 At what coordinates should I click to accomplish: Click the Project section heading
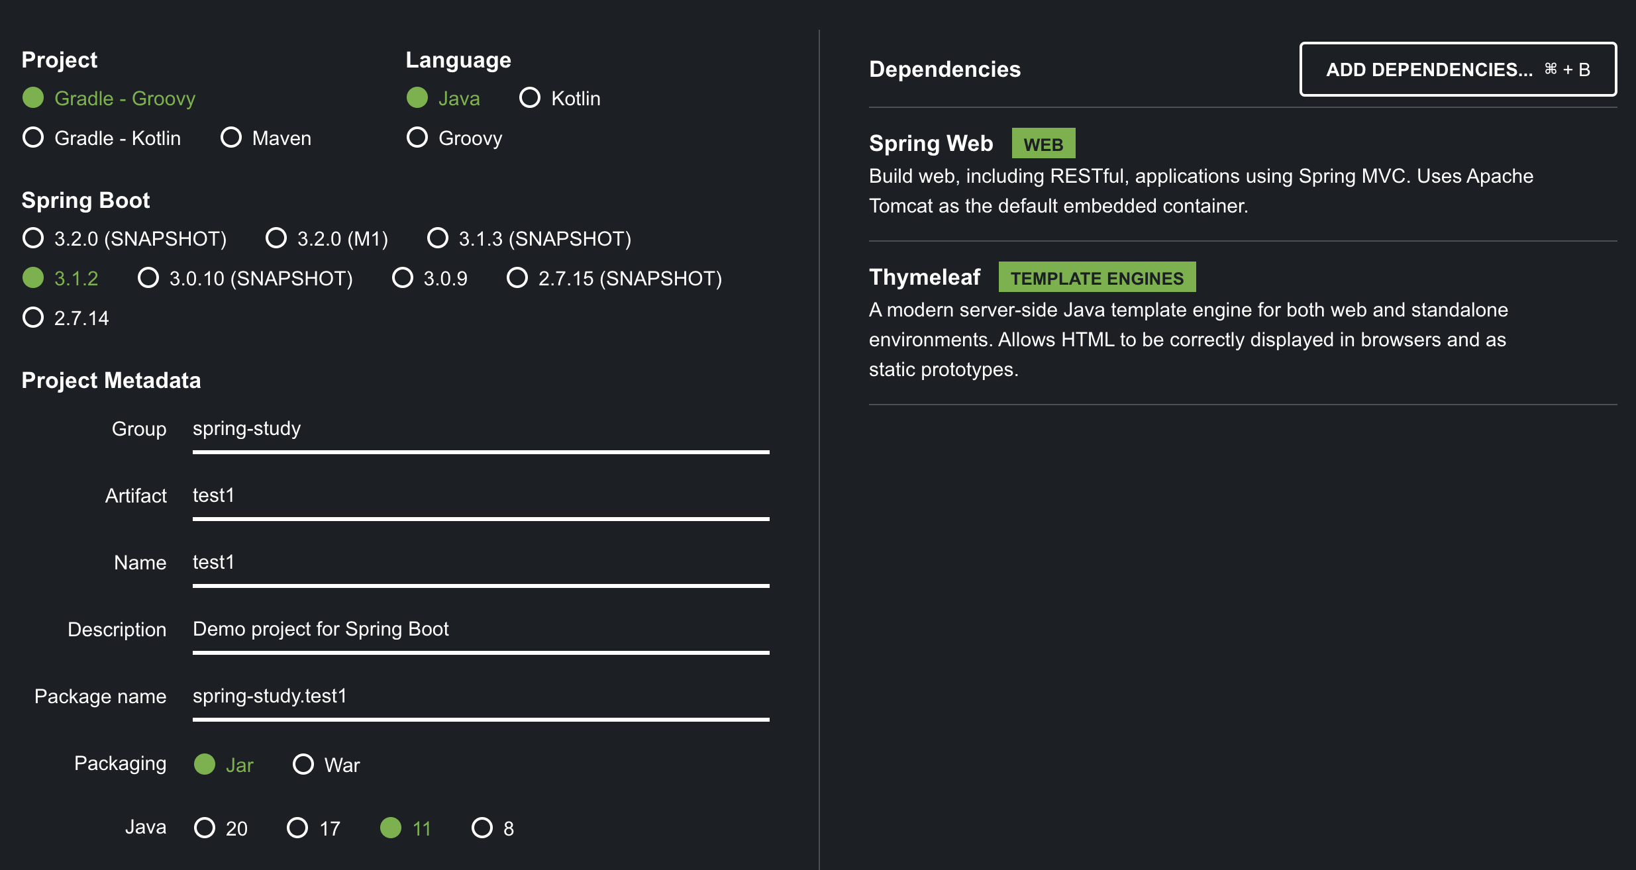tap(60, 60)
